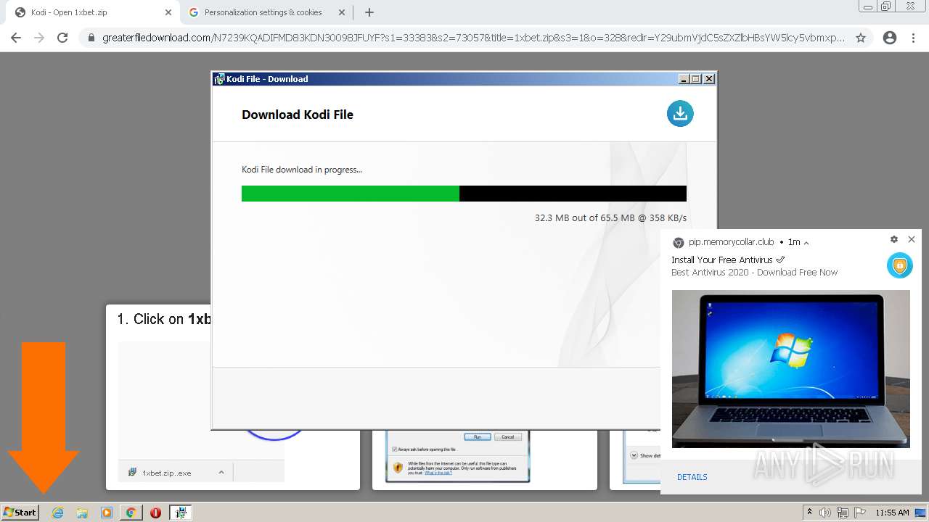Open a new browser tab
Screen dimensions: 929x522
369,12
